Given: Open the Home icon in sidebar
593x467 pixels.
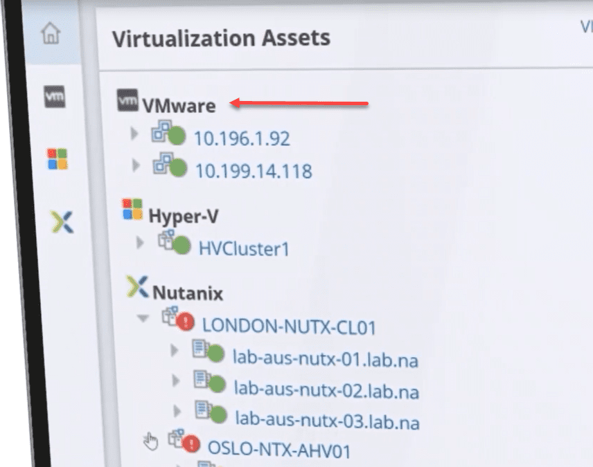Looking at the screenshot, I should click(51, 33).
